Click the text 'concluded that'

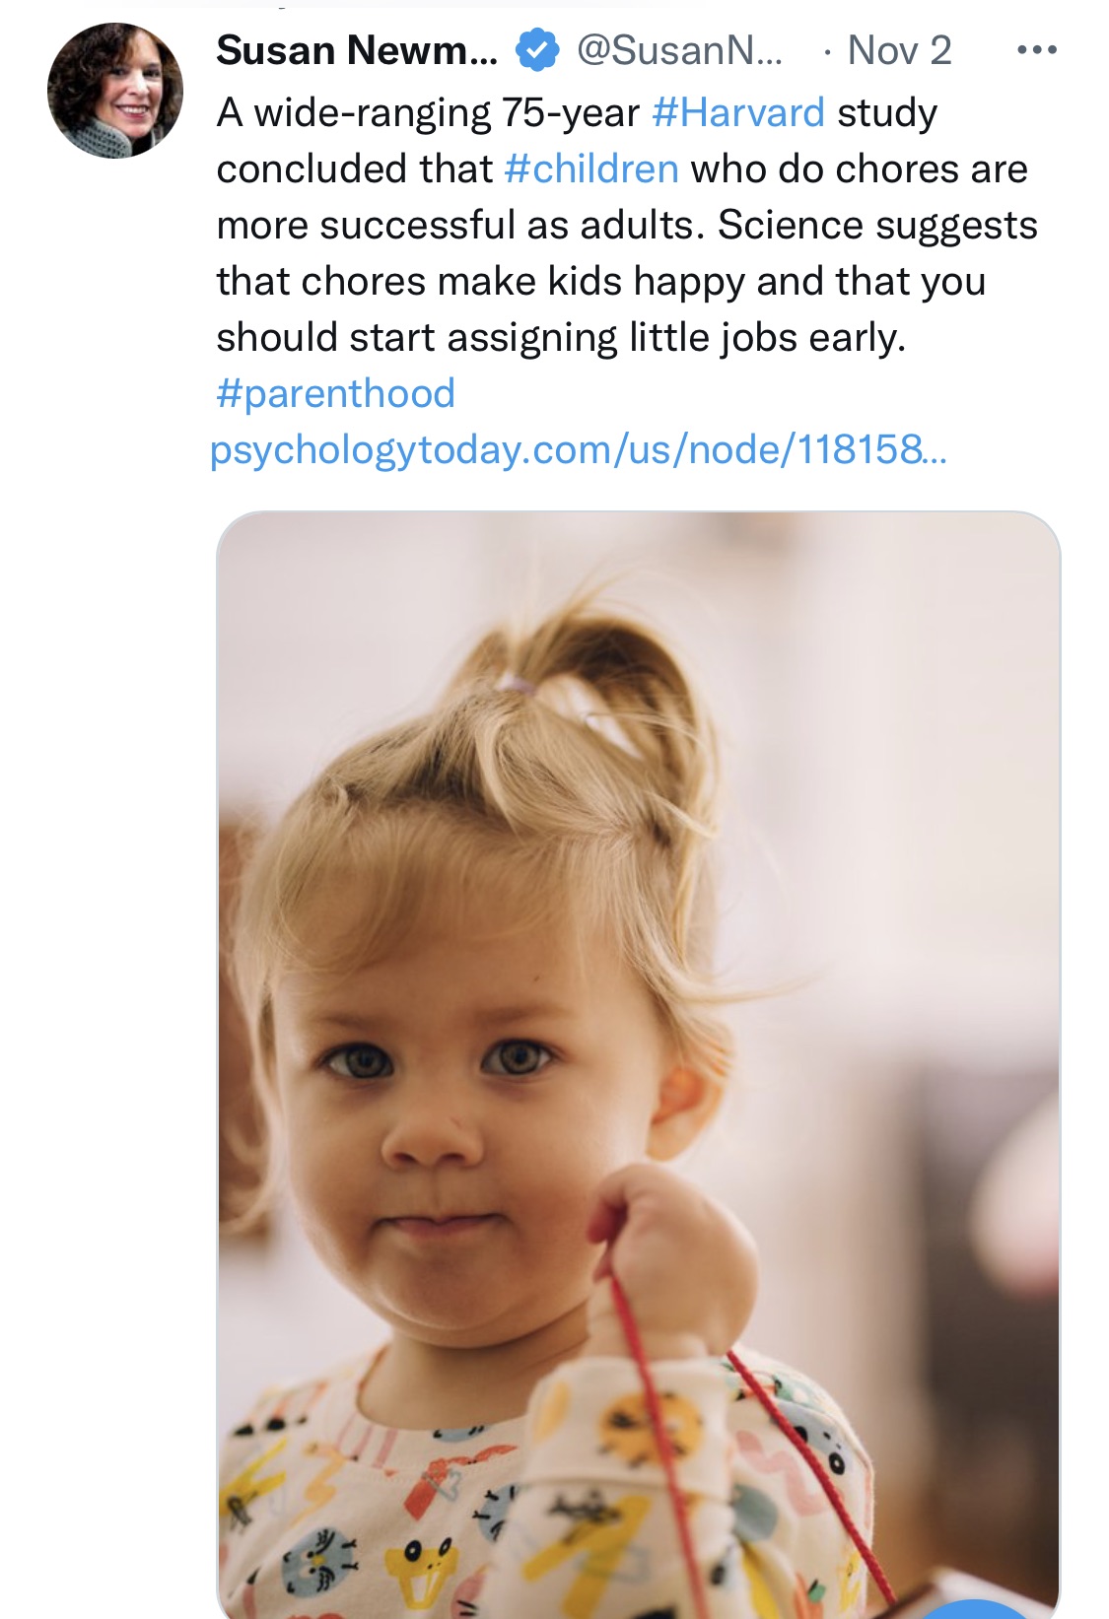tap(354, 169)
